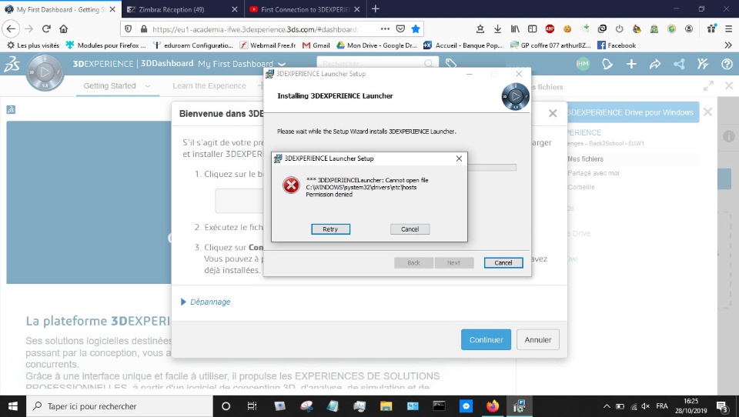Open My First Dashboard dropdown chevron

pyautogui.click(x=282, y=64)
